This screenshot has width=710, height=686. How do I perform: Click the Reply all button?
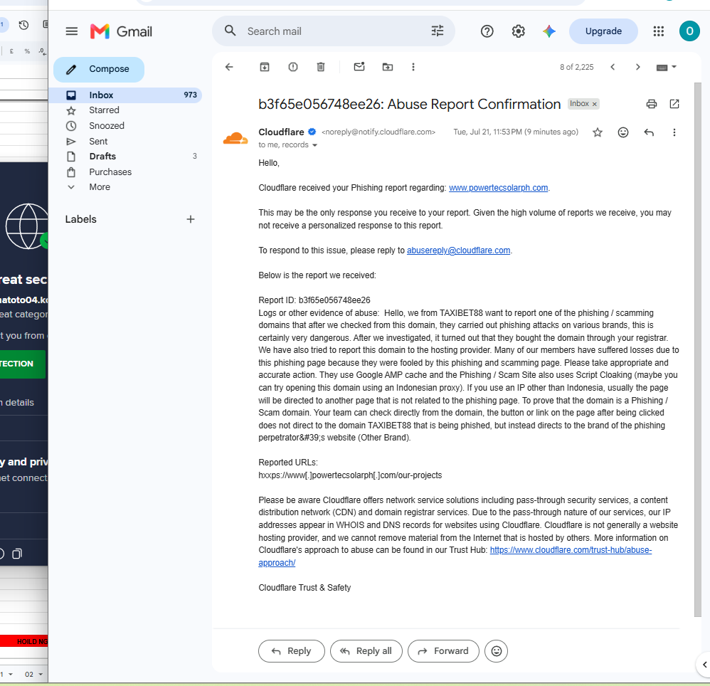366,651
